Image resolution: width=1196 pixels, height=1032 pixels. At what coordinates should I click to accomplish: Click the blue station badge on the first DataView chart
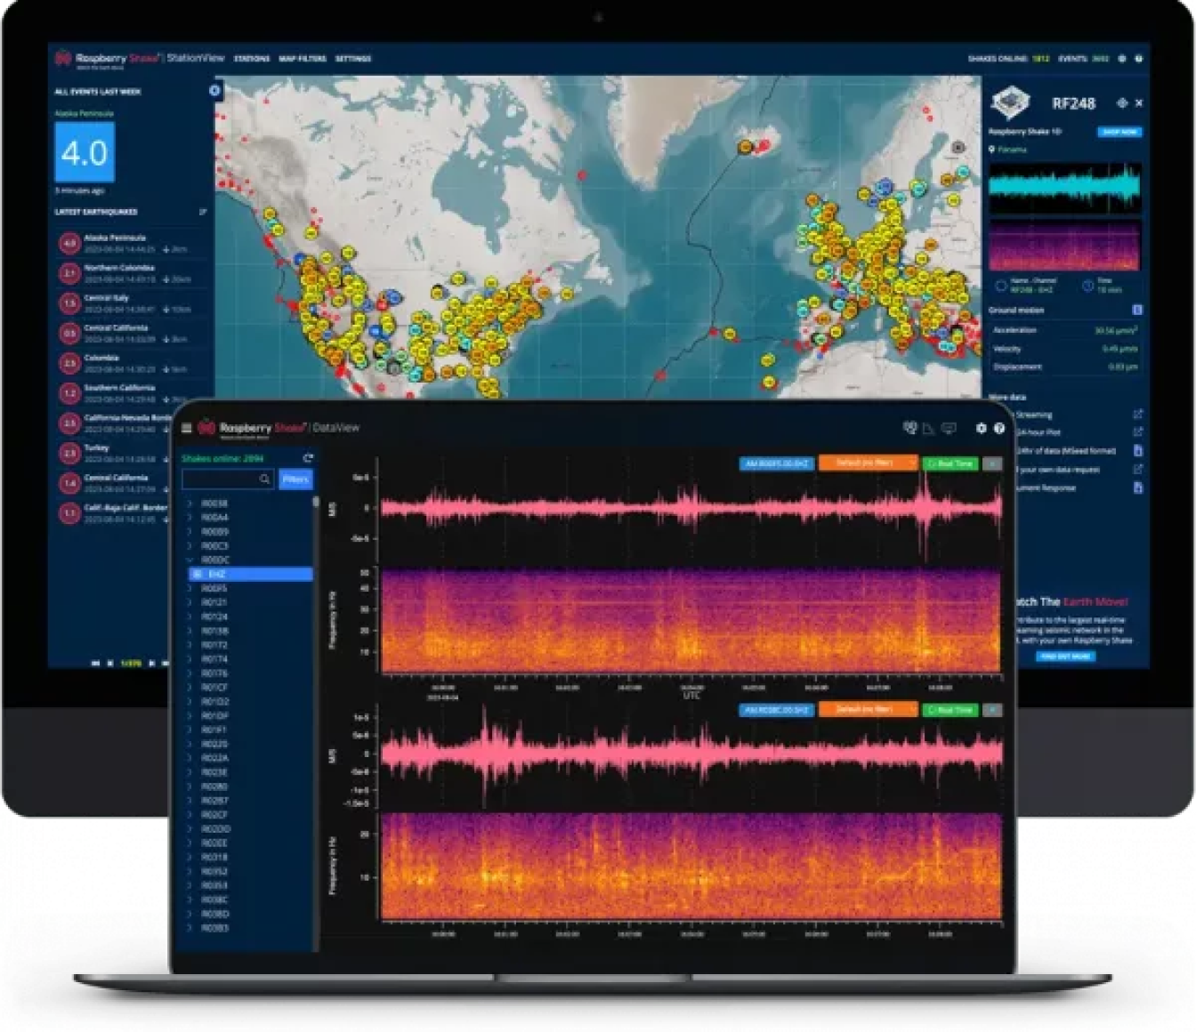(777, 464)
